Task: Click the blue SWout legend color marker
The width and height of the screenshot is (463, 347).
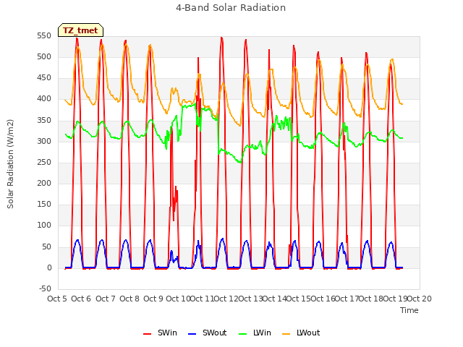Action: (x=192, y=334)
